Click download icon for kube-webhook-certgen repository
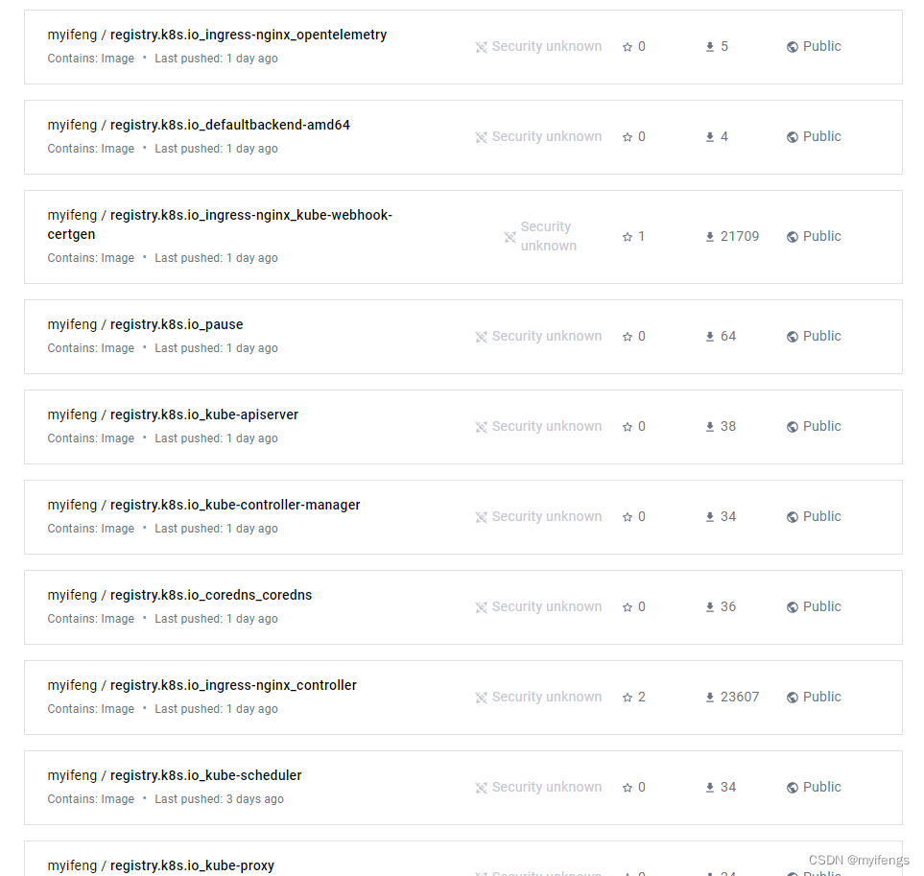This screenshot has height=876, width=924. click(710, 237)
